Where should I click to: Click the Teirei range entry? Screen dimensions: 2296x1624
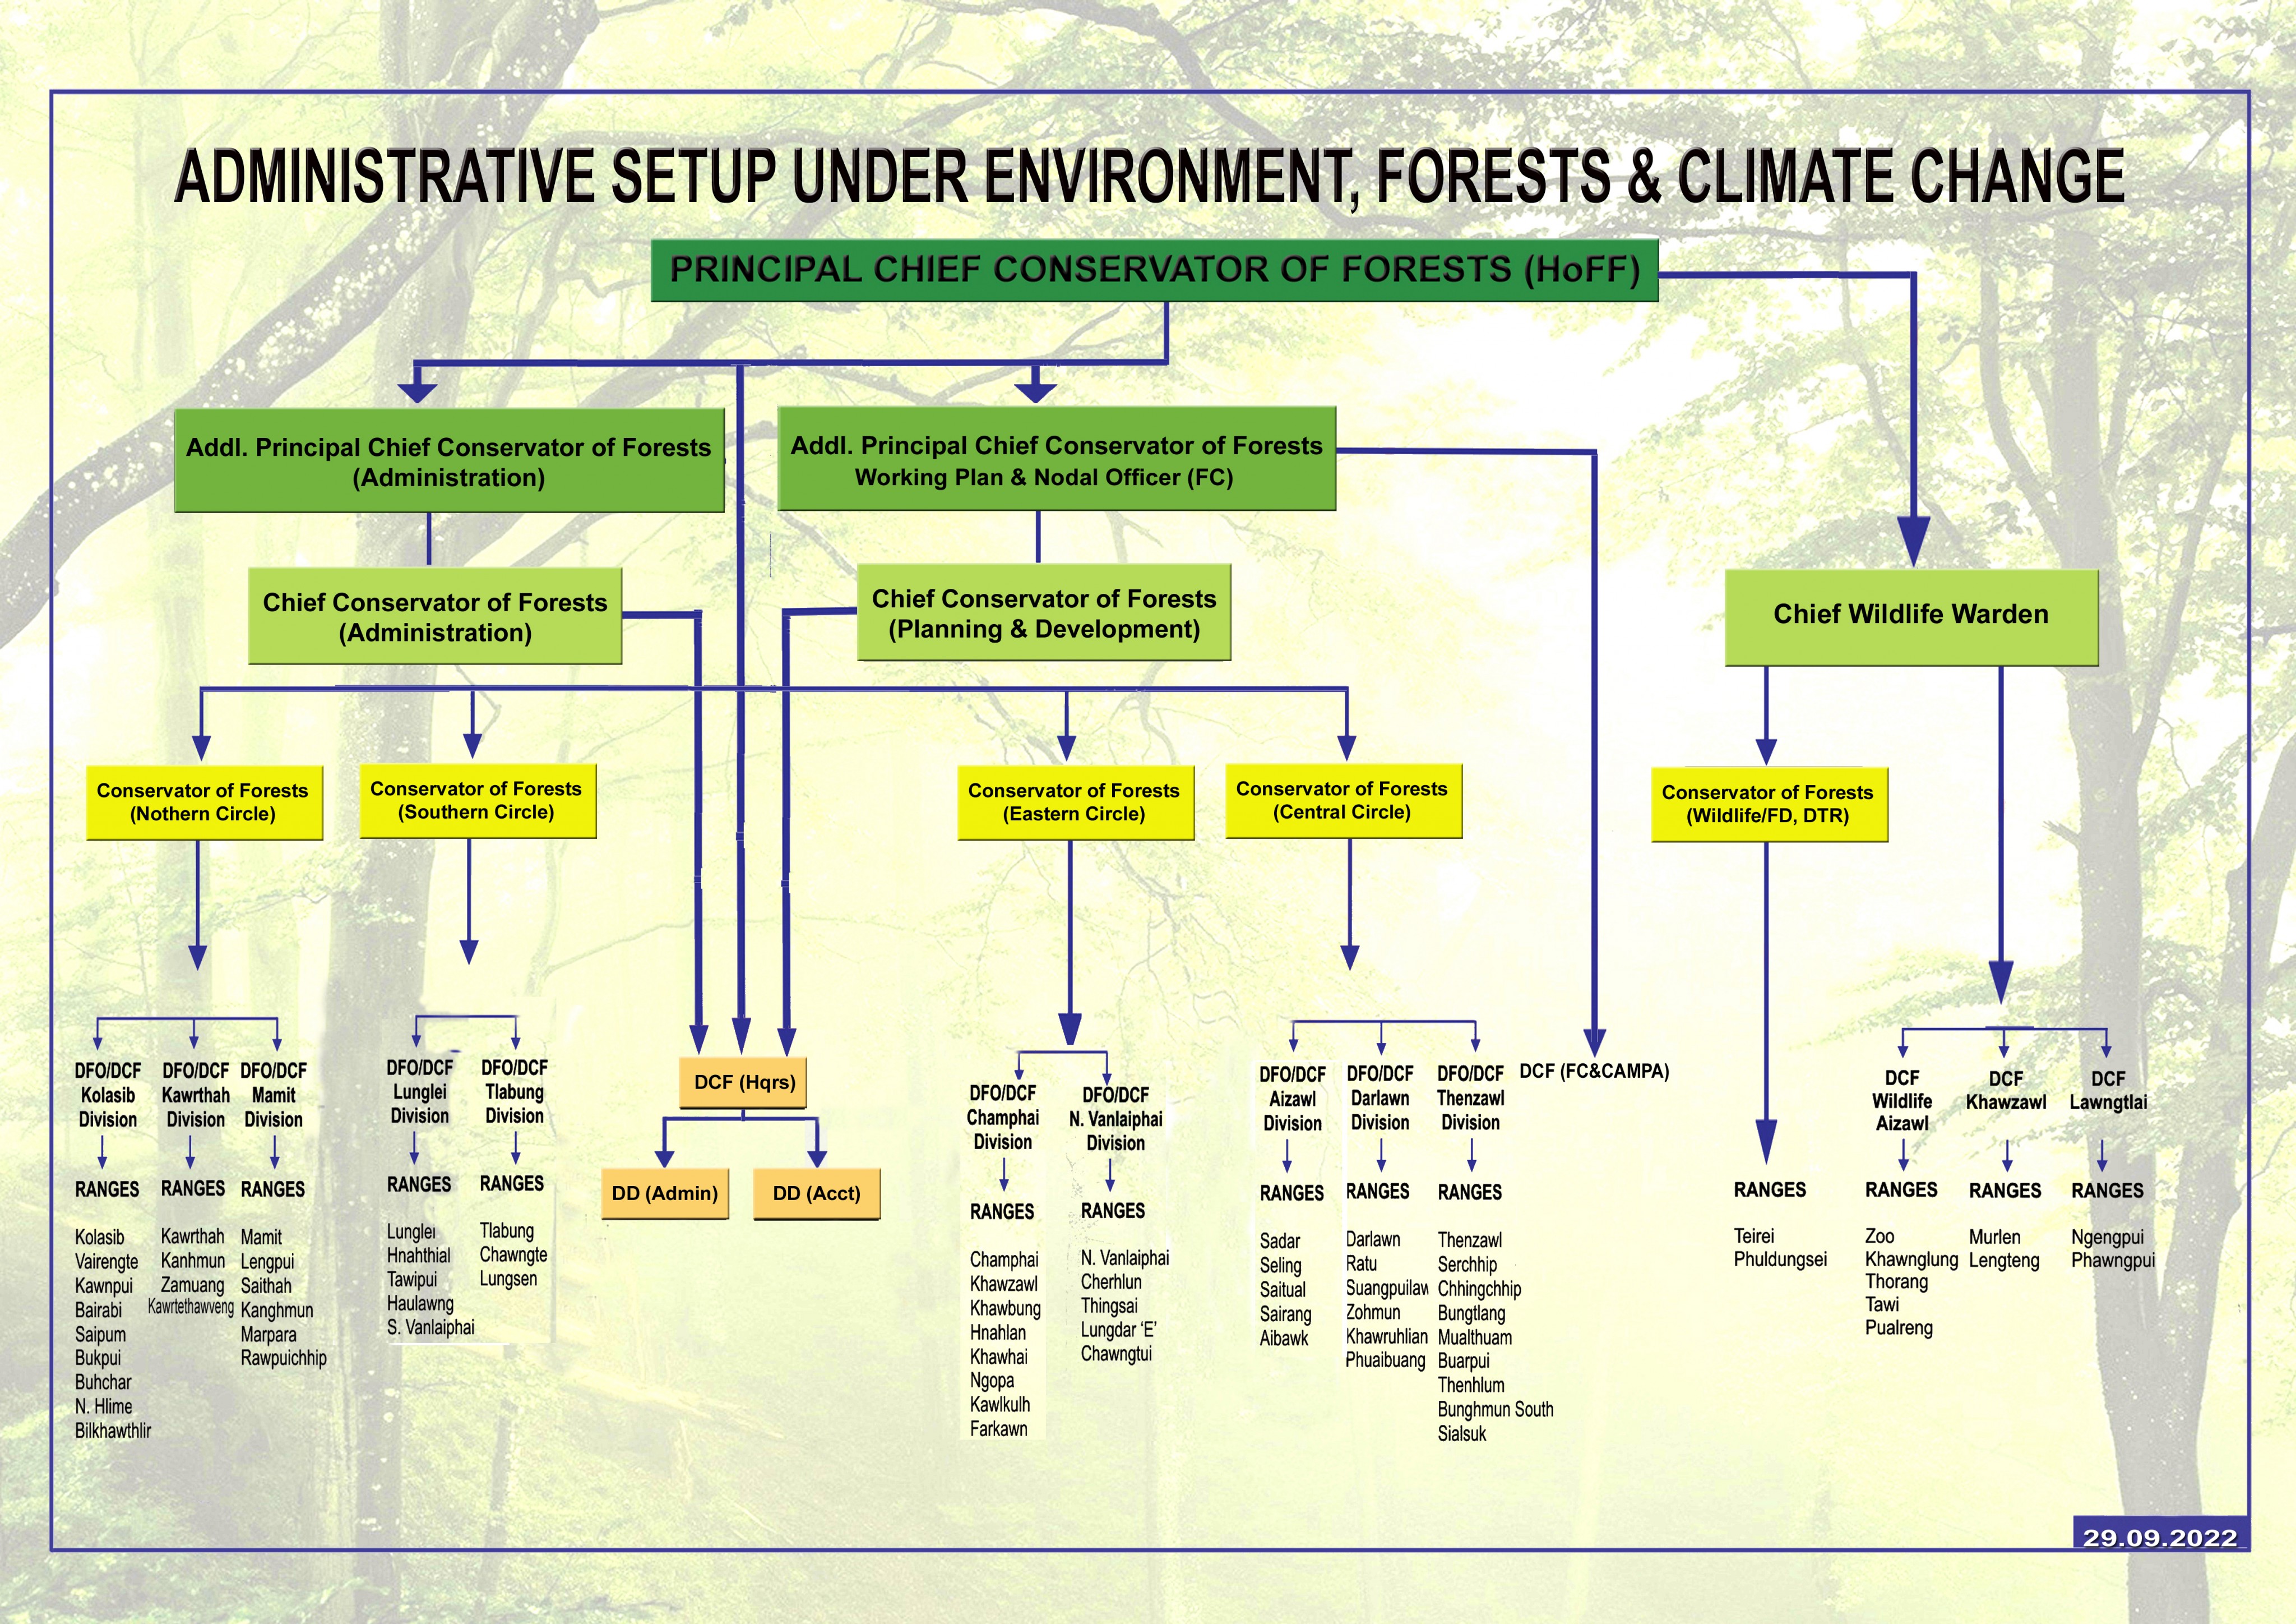(x=1754, y=1237)
